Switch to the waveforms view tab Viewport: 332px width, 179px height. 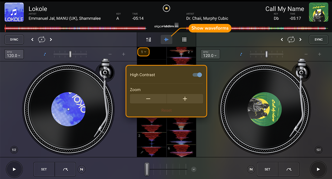point(166,40)
